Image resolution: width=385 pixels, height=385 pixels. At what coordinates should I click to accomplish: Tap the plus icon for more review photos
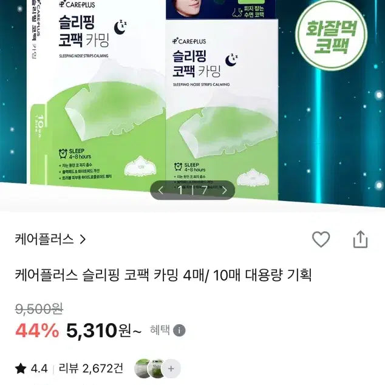[171, 369]
